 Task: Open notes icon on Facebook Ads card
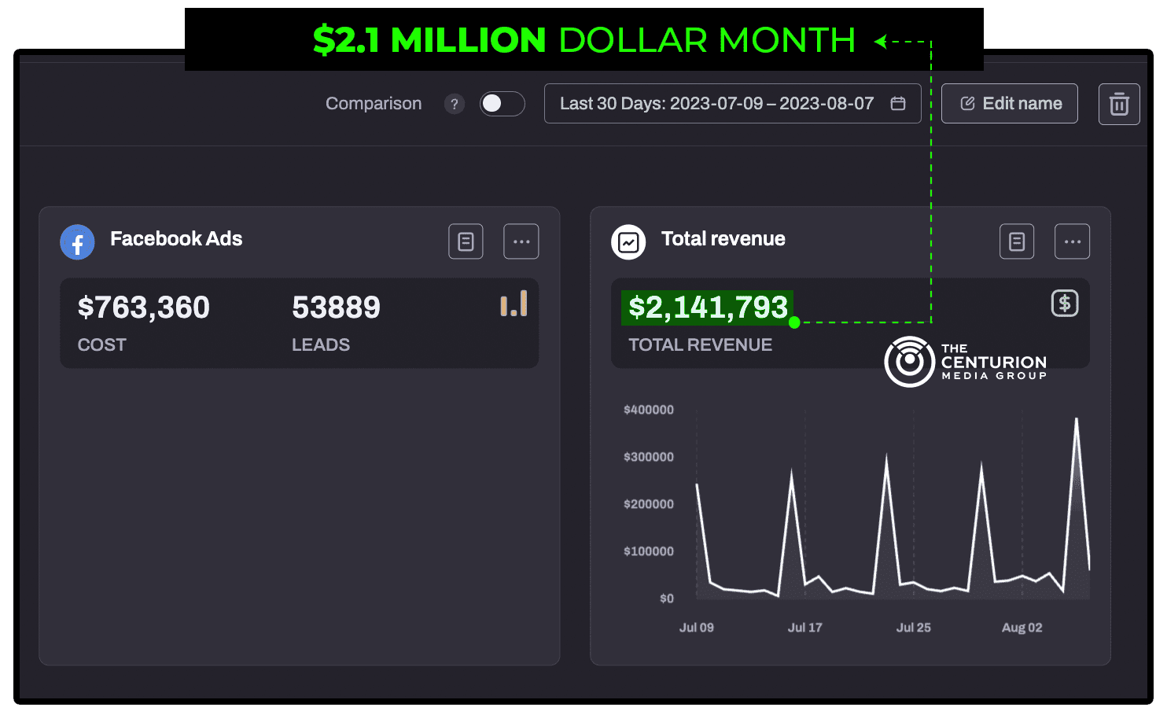pos(466,241)
